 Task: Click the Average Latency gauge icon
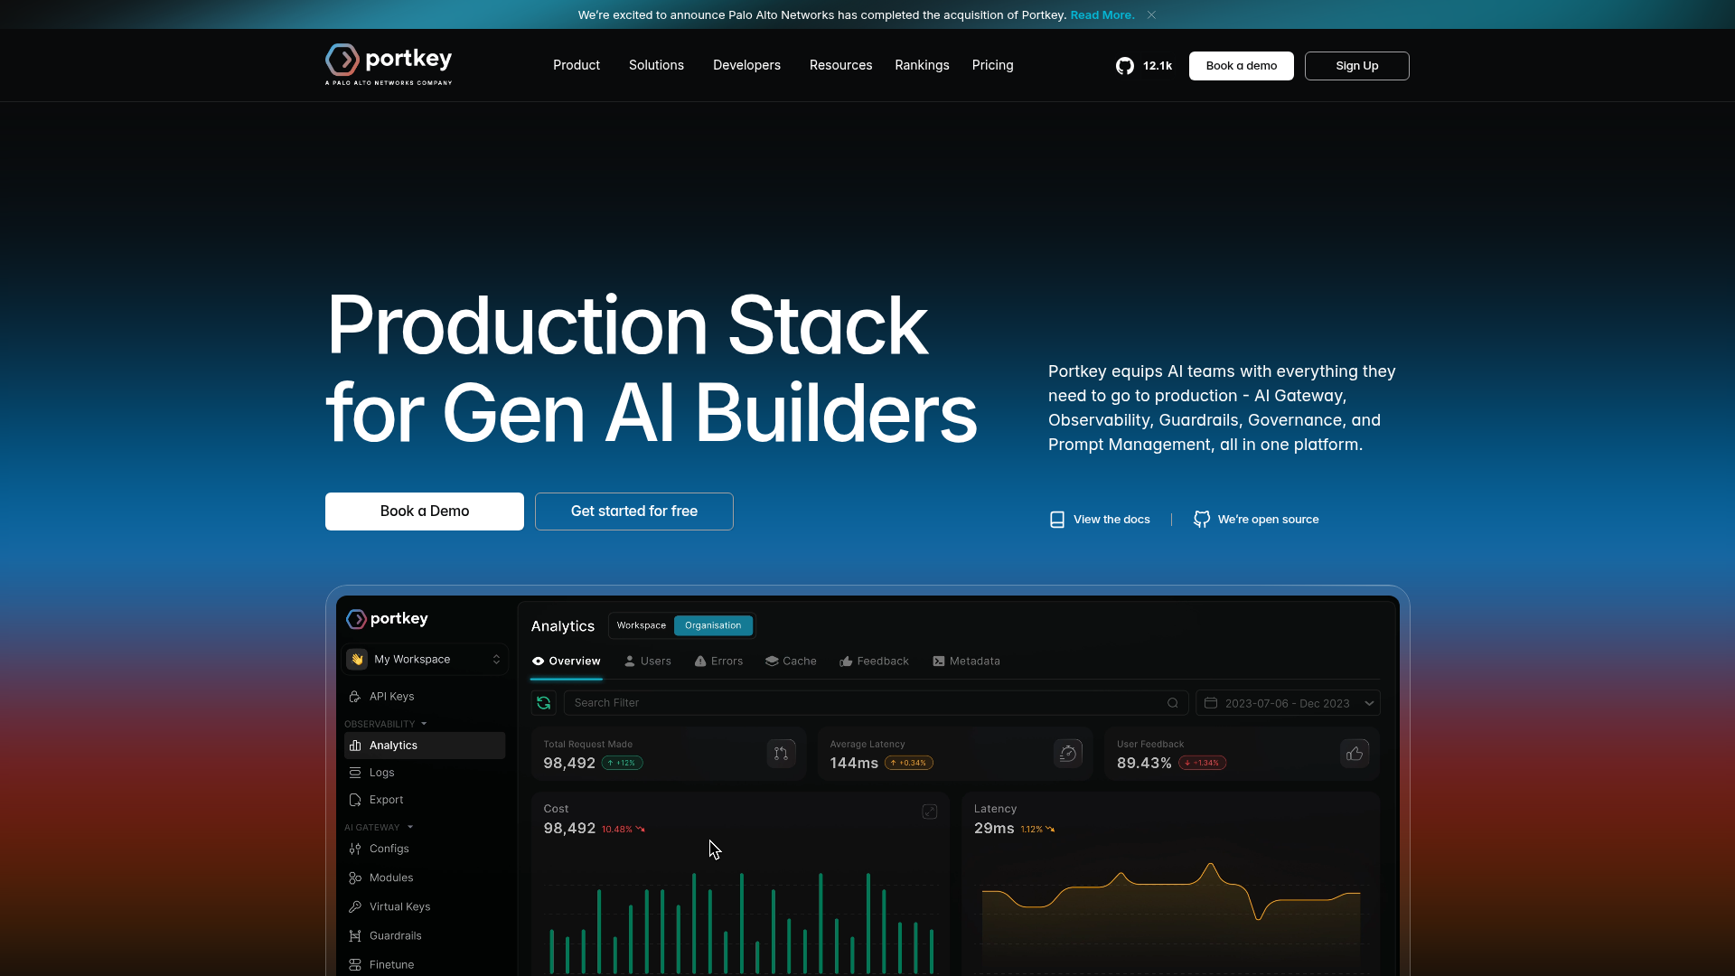[x=1068, y=754]
